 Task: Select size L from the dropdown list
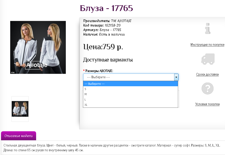click(x=131, y=99)
